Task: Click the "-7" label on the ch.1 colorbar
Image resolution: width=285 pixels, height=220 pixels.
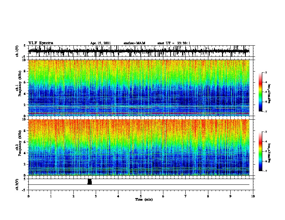Action: click(x=265, y=111)
